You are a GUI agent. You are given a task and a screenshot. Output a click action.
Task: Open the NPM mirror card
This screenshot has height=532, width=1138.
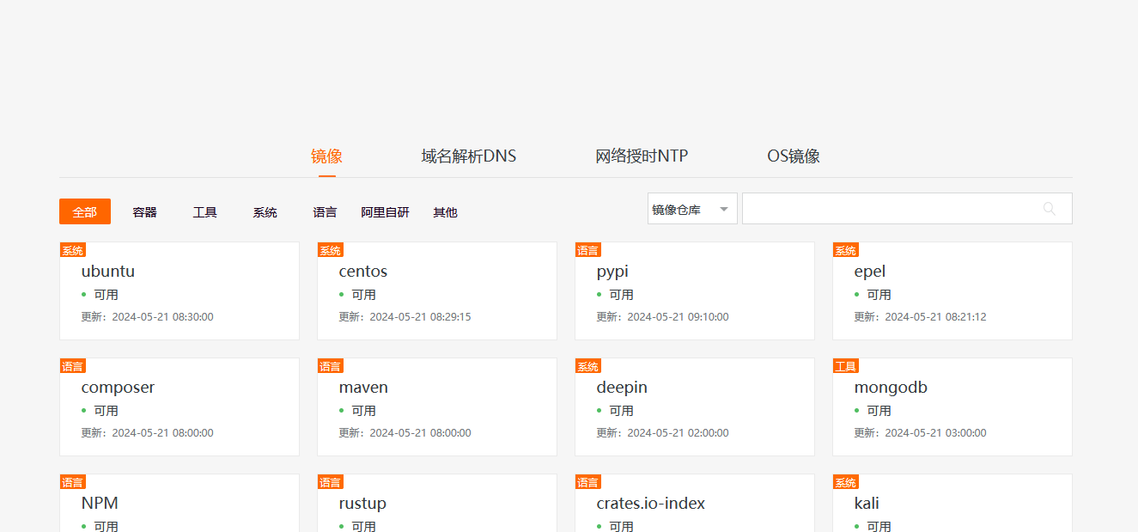point(180,503)
